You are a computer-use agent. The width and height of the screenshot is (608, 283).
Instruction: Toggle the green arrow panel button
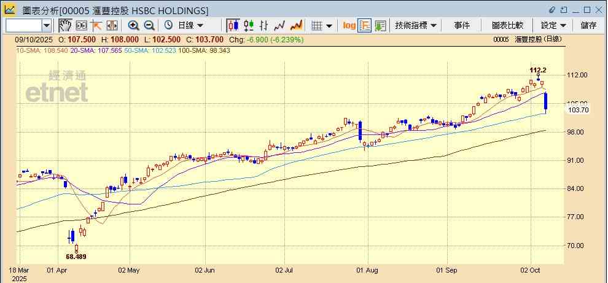pos(380,25)
